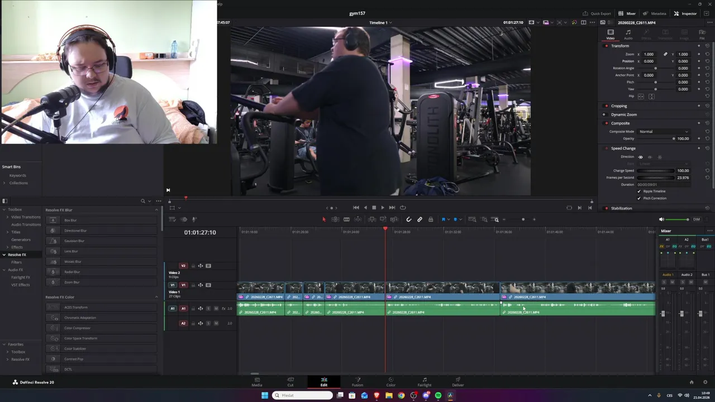Flip clip horizontally icon
Screen dimensions: 715x402
pyautogui.click(x=641, y=96)
